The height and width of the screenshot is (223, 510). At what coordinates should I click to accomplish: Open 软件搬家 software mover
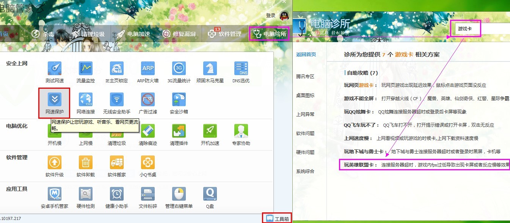tap(117, 166)
